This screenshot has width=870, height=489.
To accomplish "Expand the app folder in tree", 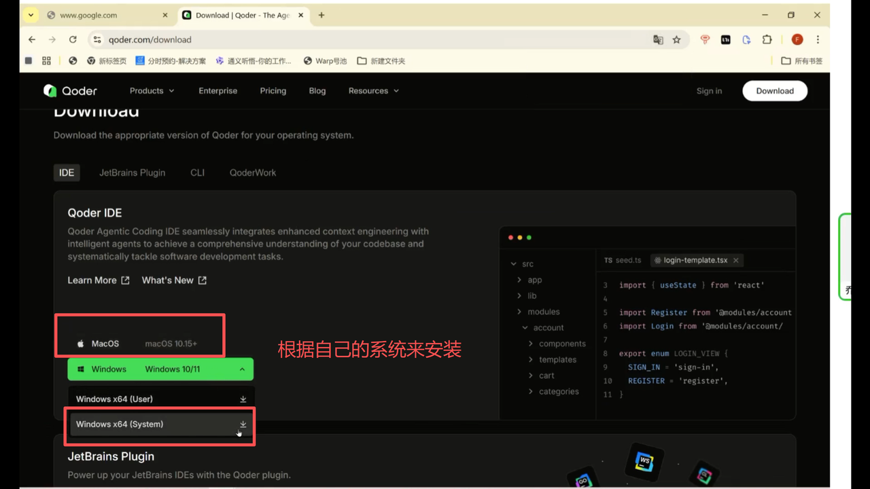I will point(529,280).
